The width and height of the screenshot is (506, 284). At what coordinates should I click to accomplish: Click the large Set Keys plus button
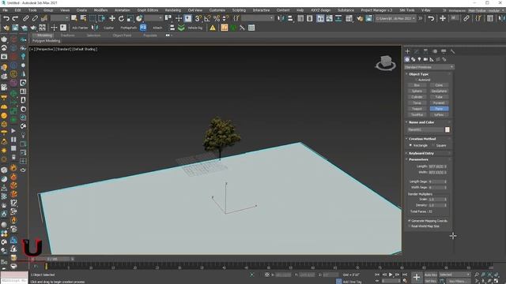417,277
